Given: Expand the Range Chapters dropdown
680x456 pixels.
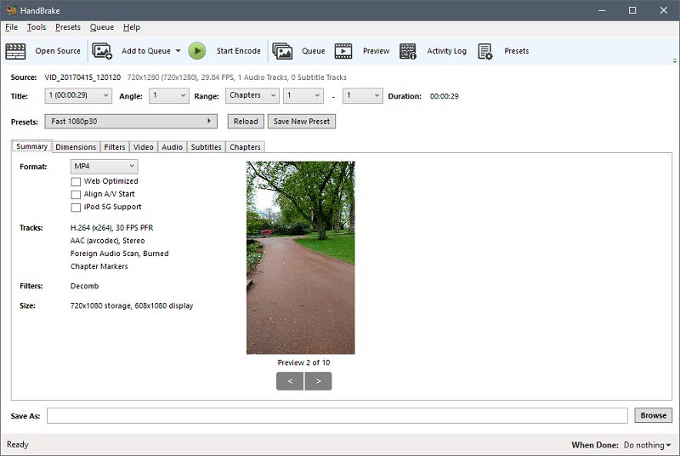Looking at the screenshot, I should tap(252, 96).
